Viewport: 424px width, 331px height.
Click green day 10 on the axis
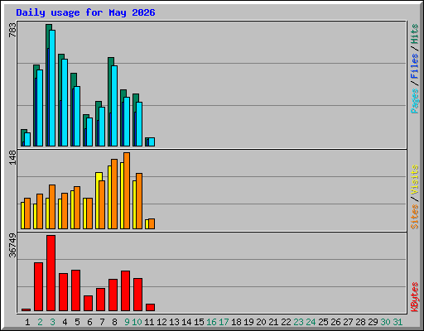pos(137,322)
